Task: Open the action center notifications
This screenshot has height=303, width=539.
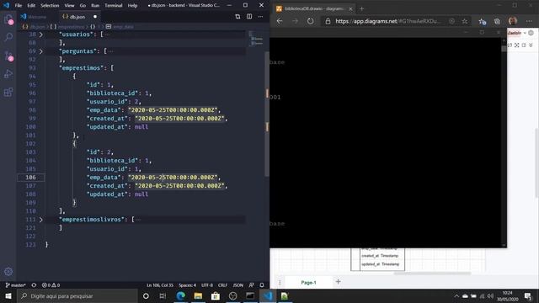Action: pos(528,296)
